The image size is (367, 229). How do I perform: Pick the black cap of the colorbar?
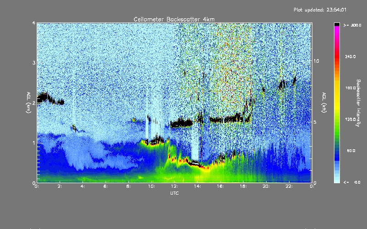click(337, 25)
